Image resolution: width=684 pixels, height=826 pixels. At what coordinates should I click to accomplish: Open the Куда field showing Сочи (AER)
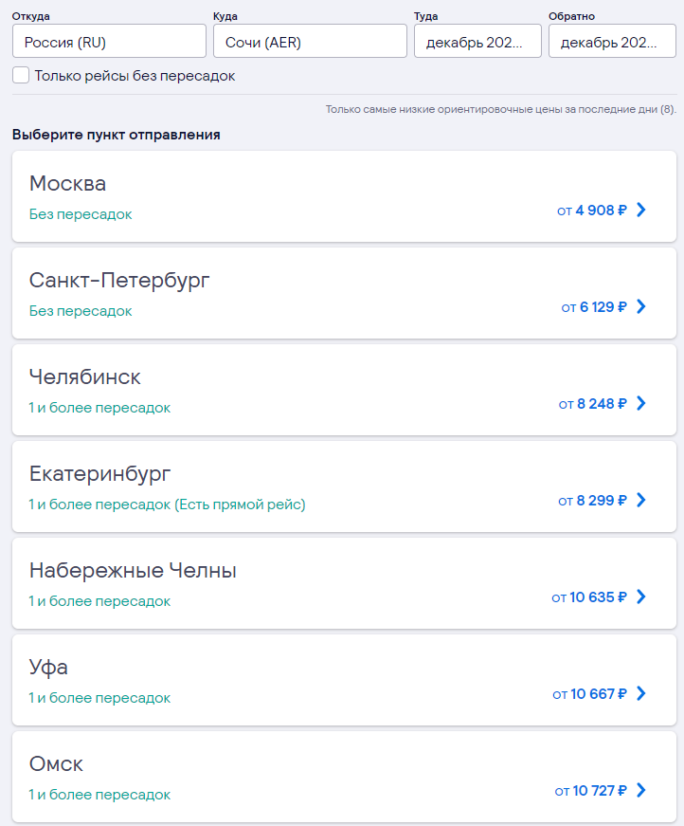(310, 41)
